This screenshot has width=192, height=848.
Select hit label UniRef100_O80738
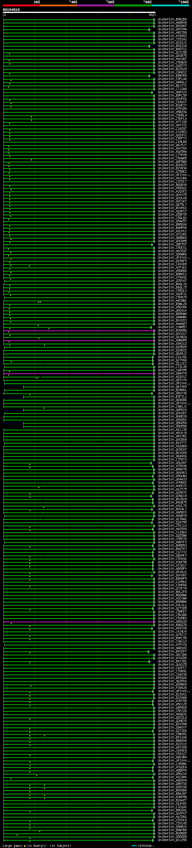(172, 393)
